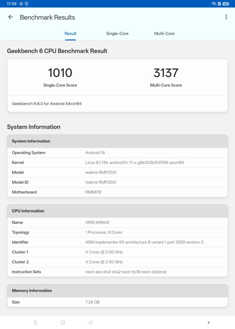Tap the Single-Core Score of 1010
The image size is (235, 329).
point(60,73)
